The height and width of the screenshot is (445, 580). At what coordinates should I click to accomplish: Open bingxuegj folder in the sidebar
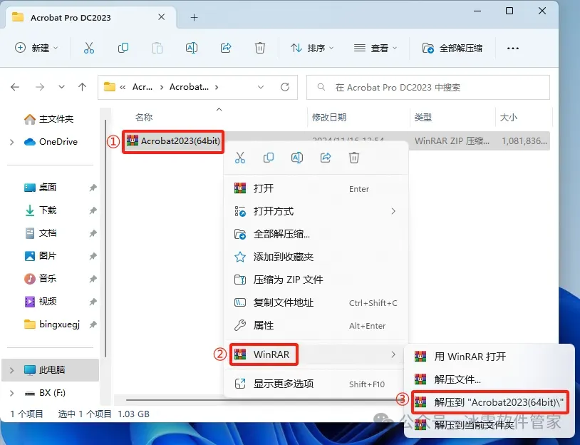[x=52, y=324]
